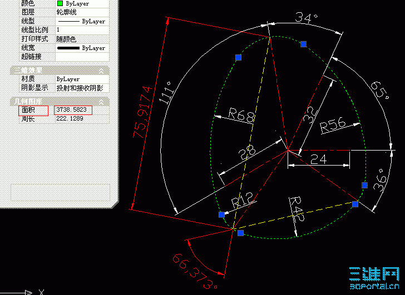Select the 周长 value 222.1289
Viewport: 405px width, 295px height.
[x=70, y=119]
